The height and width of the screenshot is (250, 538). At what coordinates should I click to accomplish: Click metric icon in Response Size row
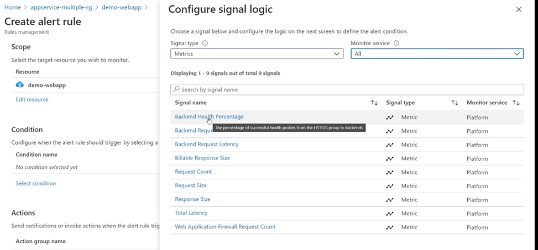(x=389, y=200)
